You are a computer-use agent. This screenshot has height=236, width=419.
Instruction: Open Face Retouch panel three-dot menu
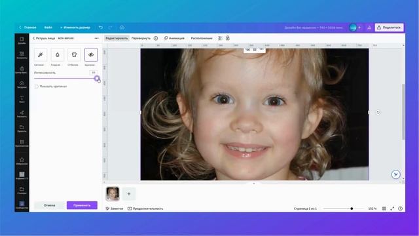pyautogui.click(x=96, y=38)
